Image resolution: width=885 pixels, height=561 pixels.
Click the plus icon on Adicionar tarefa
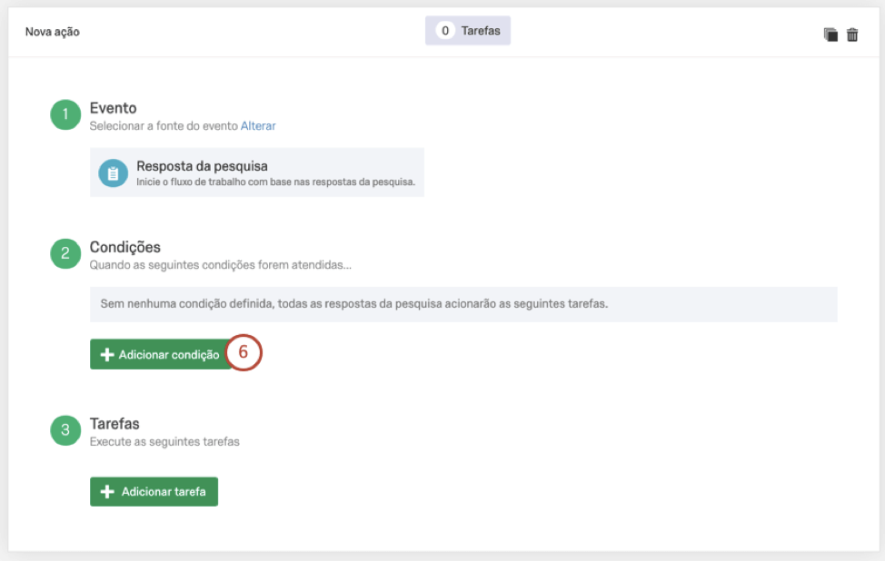[x=107, y=492]
